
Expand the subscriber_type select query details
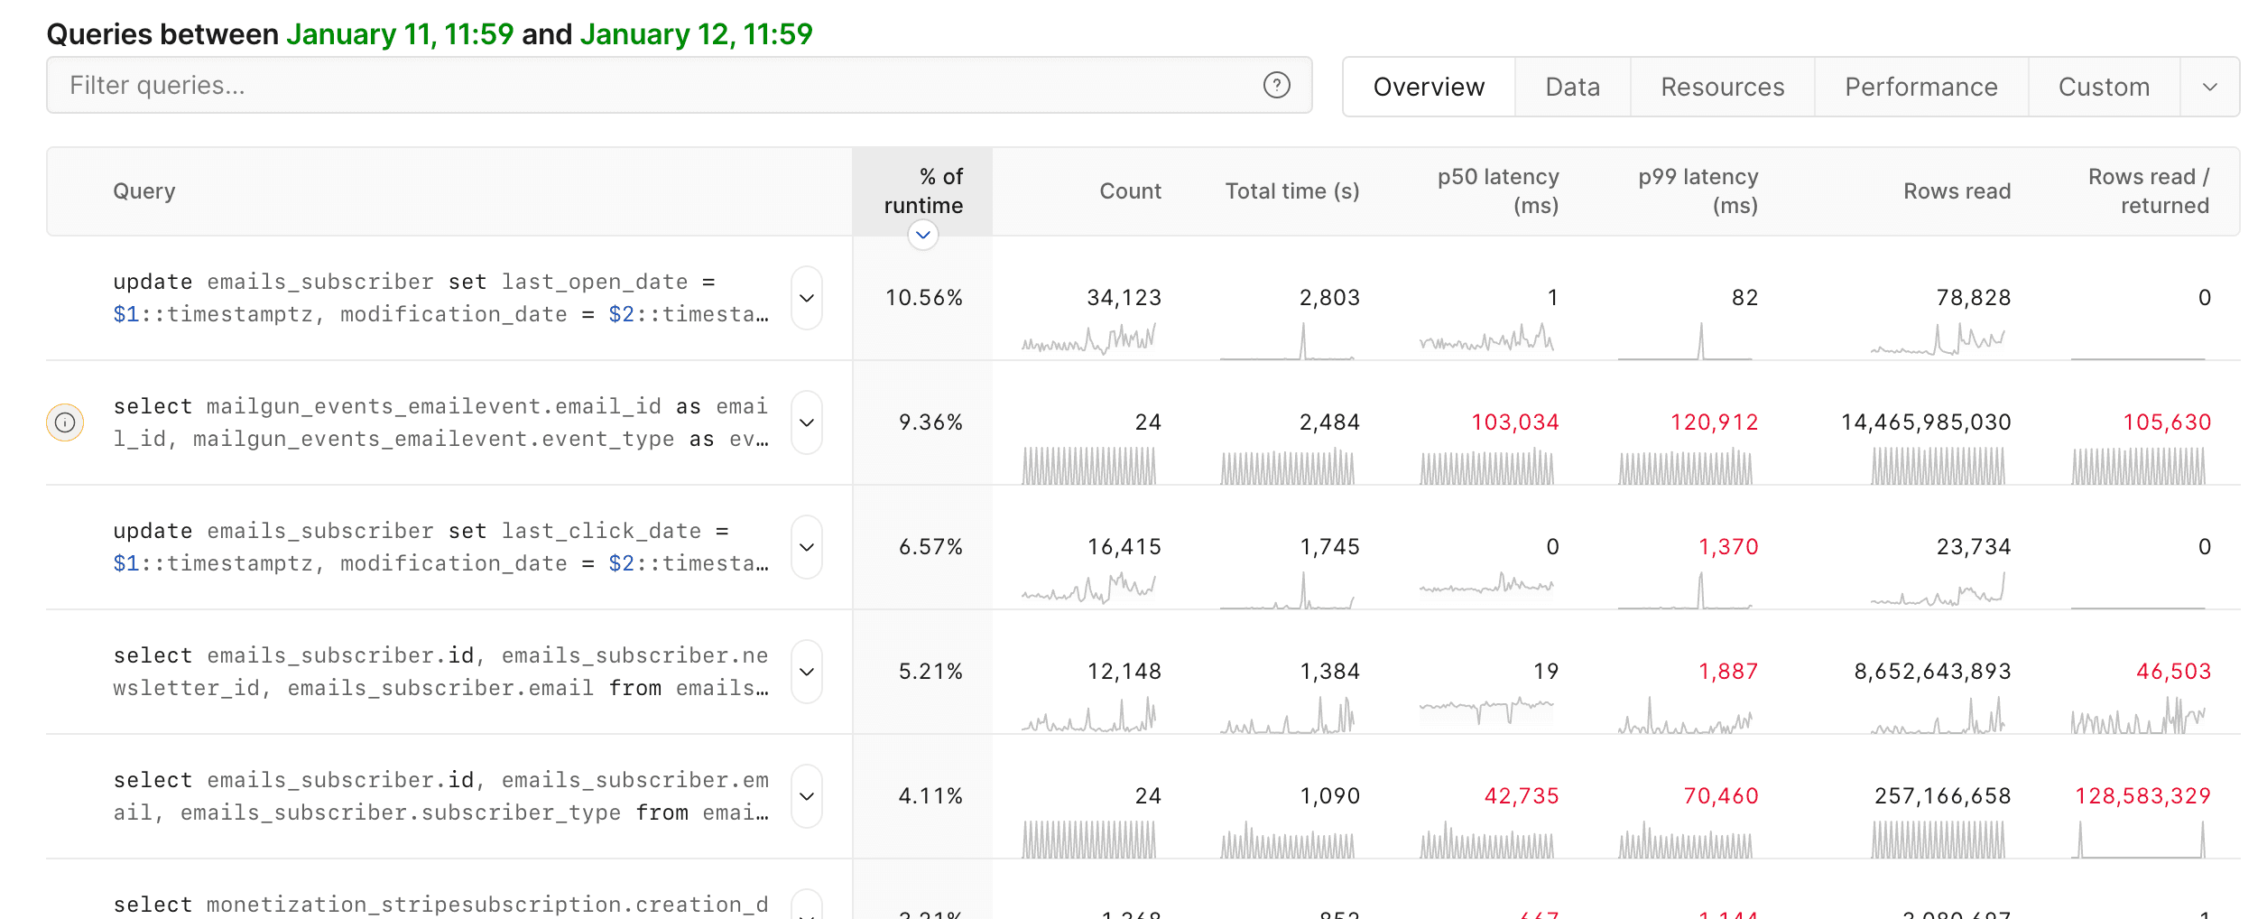click(806, 795)
